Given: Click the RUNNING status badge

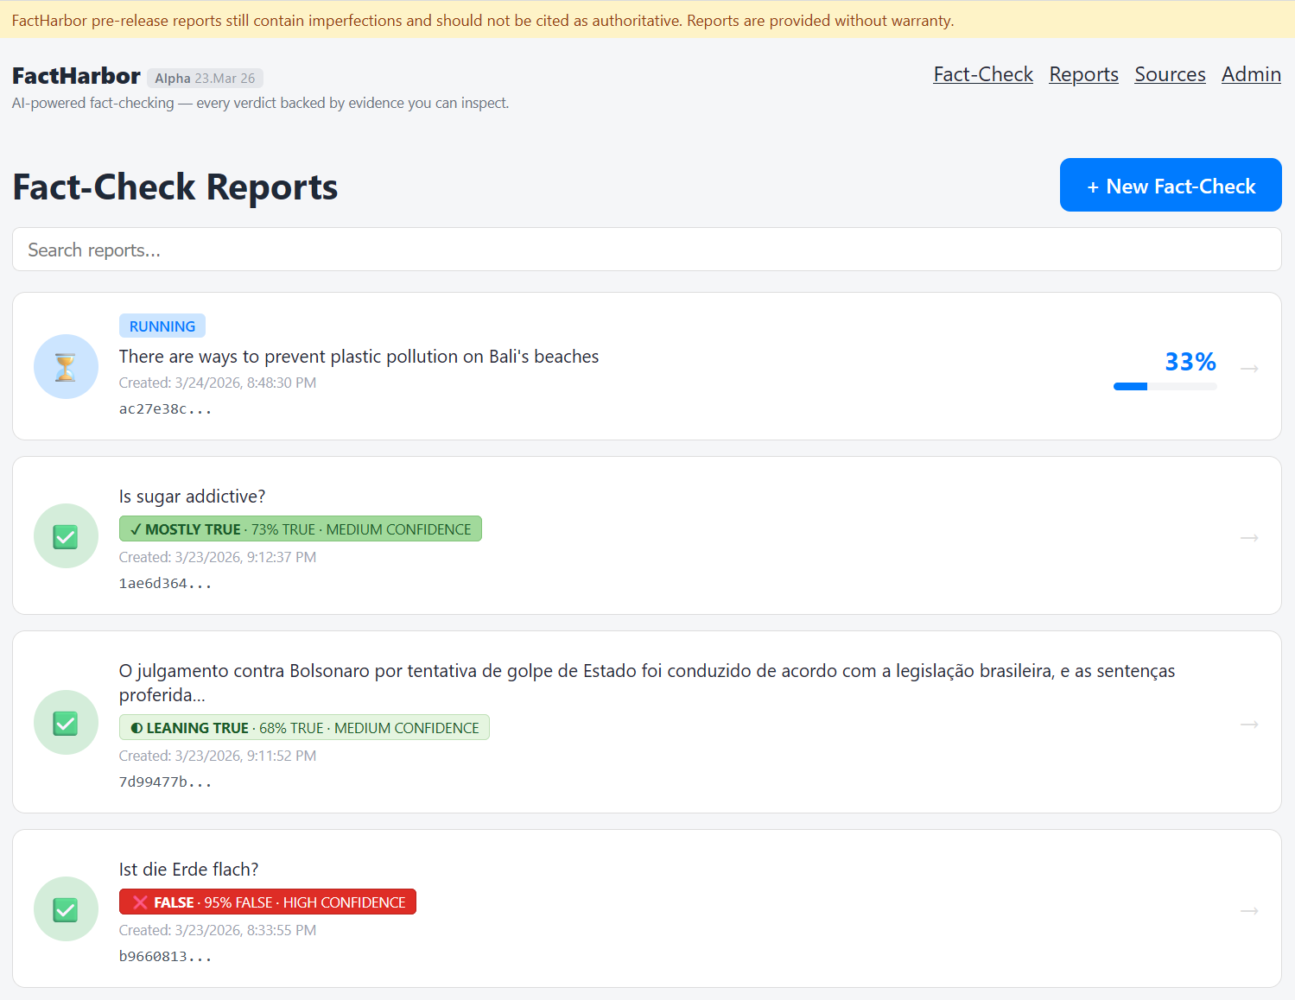Looking at the screenshot, I should pos(162,326).
